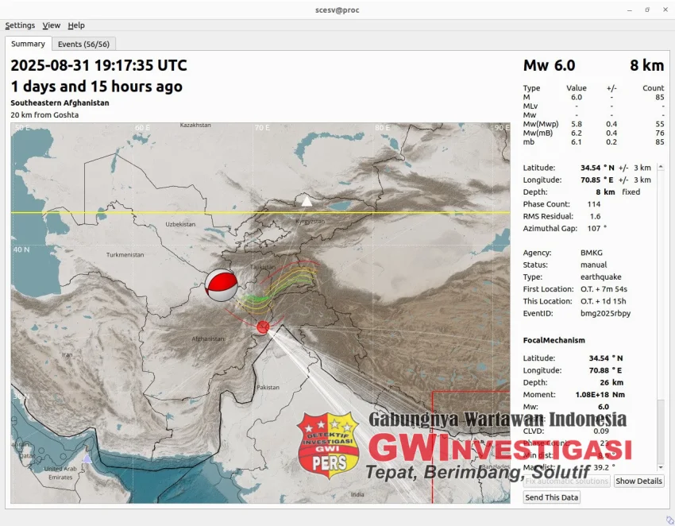Click the '1 days and 15 hours ago' text
The height and width of the screenshot is (526, 675).
tap(96, 86)
